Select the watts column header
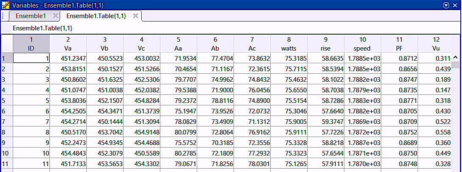This screenshot has width=462, height=172. pos(289,44)
